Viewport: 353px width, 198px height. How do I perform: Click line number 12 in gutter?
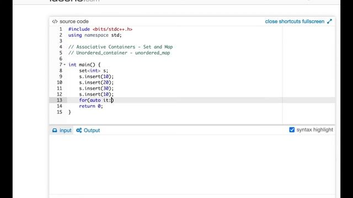pos(60,94)
